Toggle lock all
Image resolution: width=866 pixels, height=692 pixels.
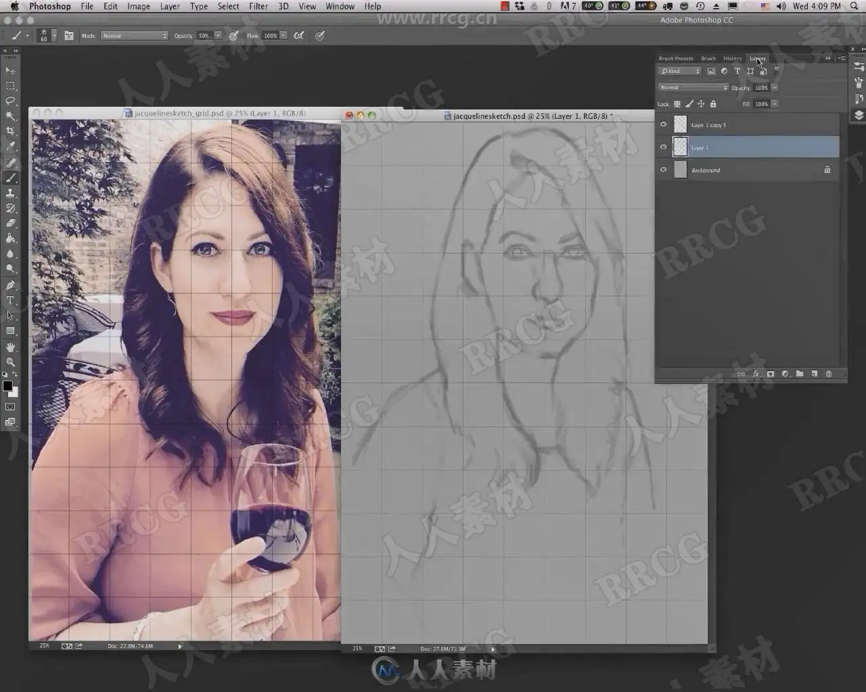713,104
